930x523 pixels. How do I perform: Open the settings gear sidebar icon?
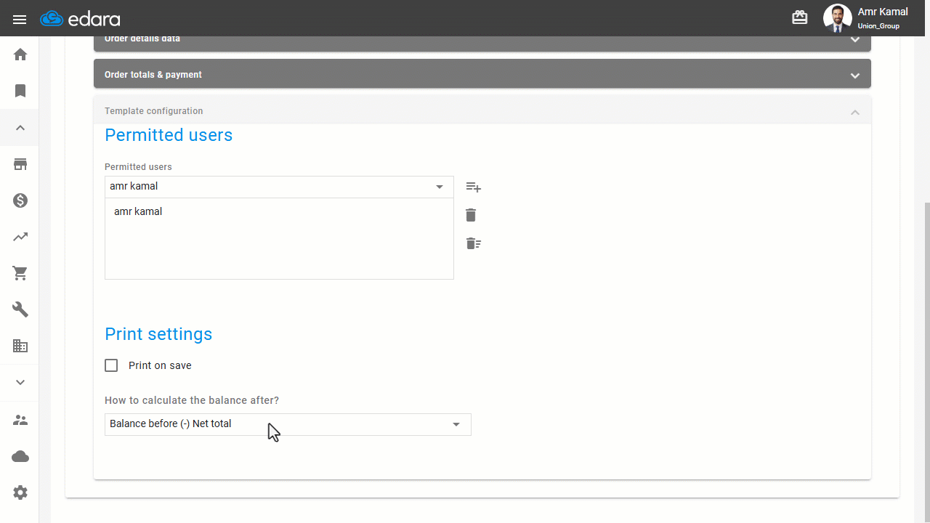(20, 492)
